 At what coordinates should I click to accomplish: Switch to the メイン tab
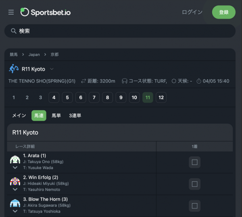pyautogui.click(x=19, y=116)
